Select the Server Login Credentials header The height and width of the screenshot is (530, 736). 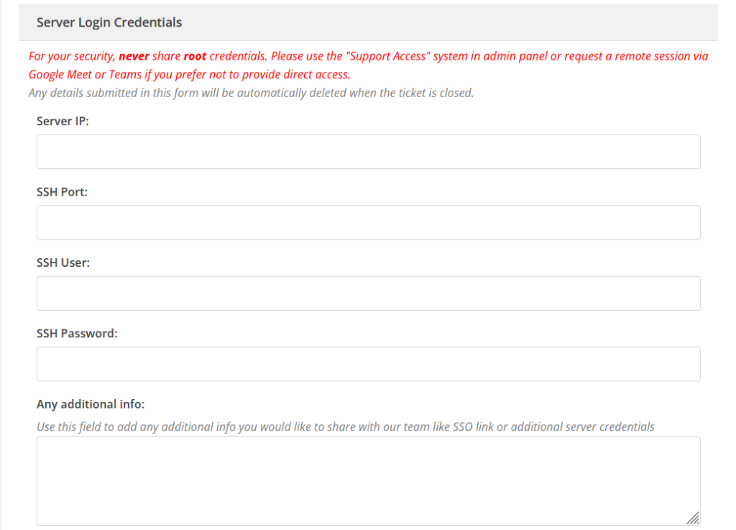pos(109,22)
